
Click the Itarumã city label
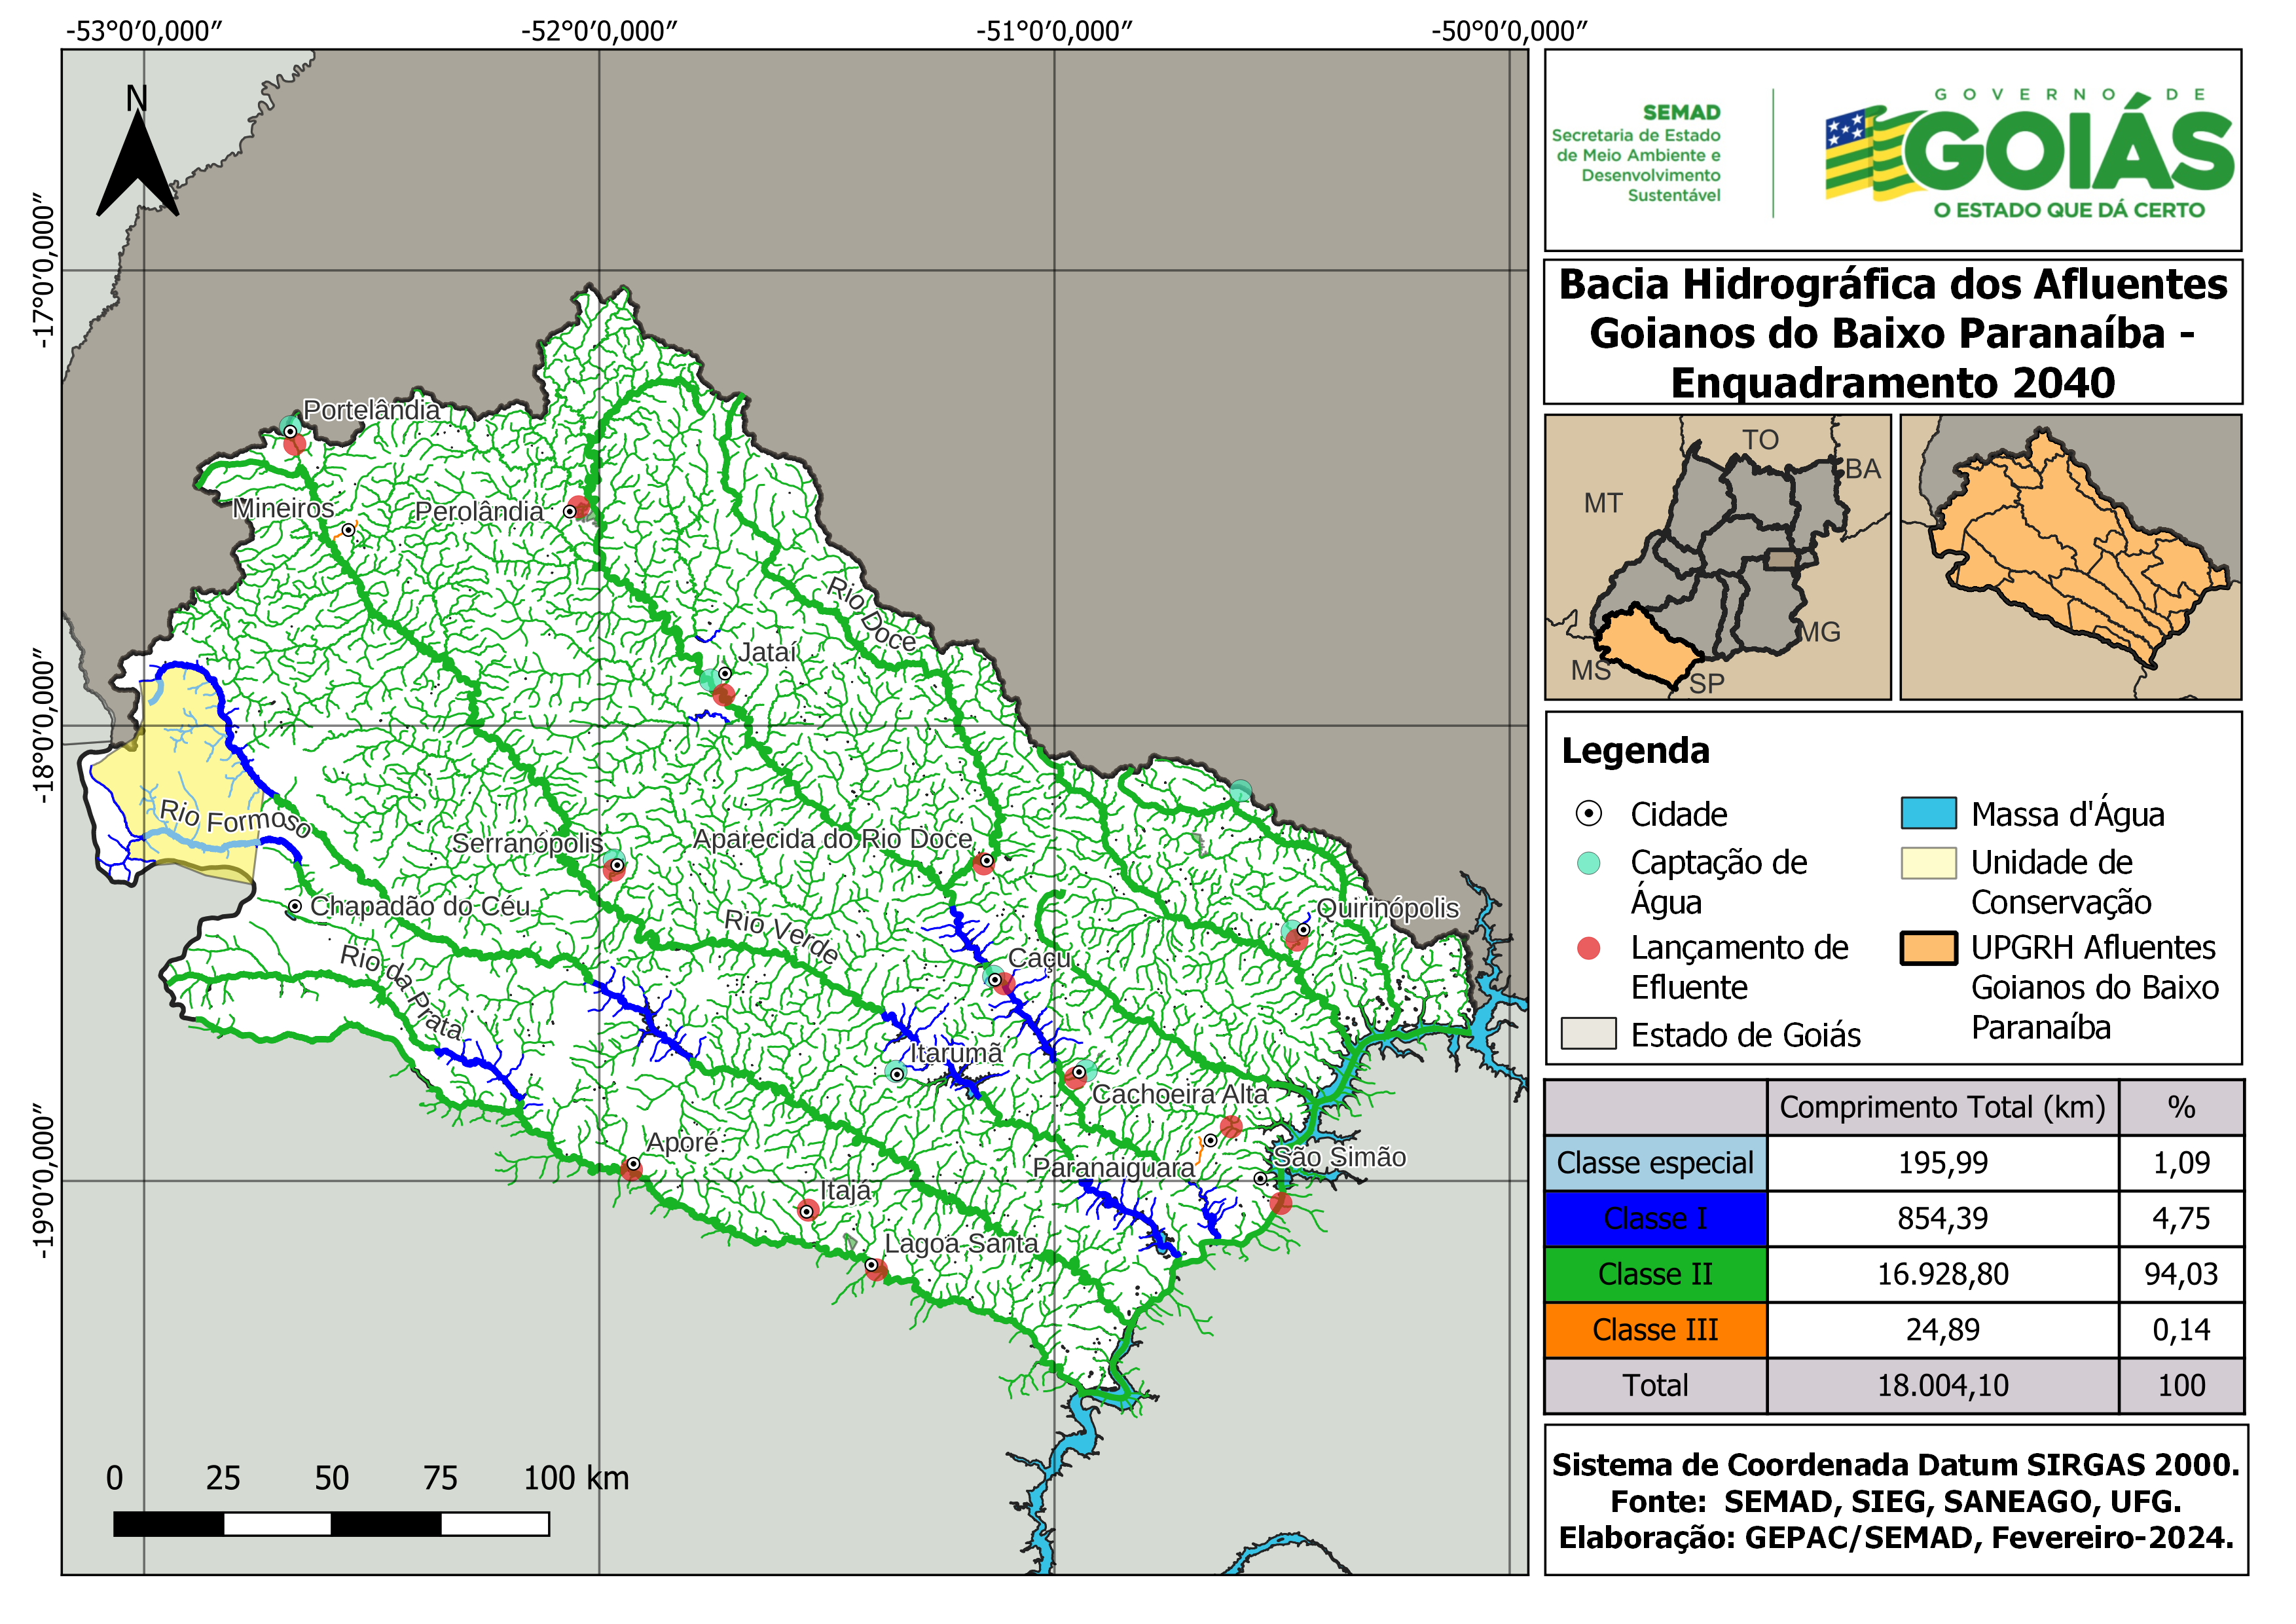pyautogui.click(x=956, y=1053)
